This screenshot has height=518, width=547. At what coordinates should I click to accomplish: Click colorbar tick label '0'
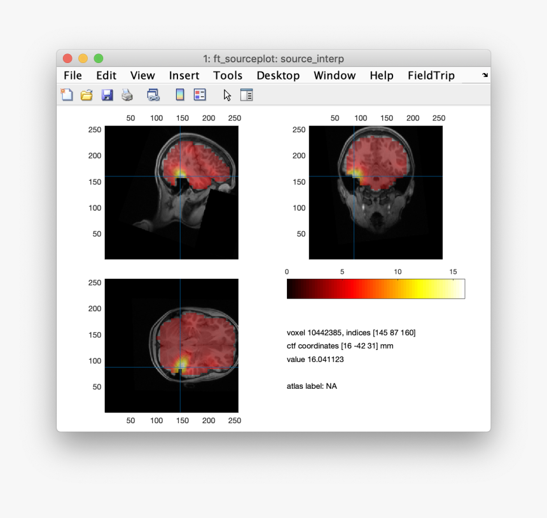click(x=287, y=272)
